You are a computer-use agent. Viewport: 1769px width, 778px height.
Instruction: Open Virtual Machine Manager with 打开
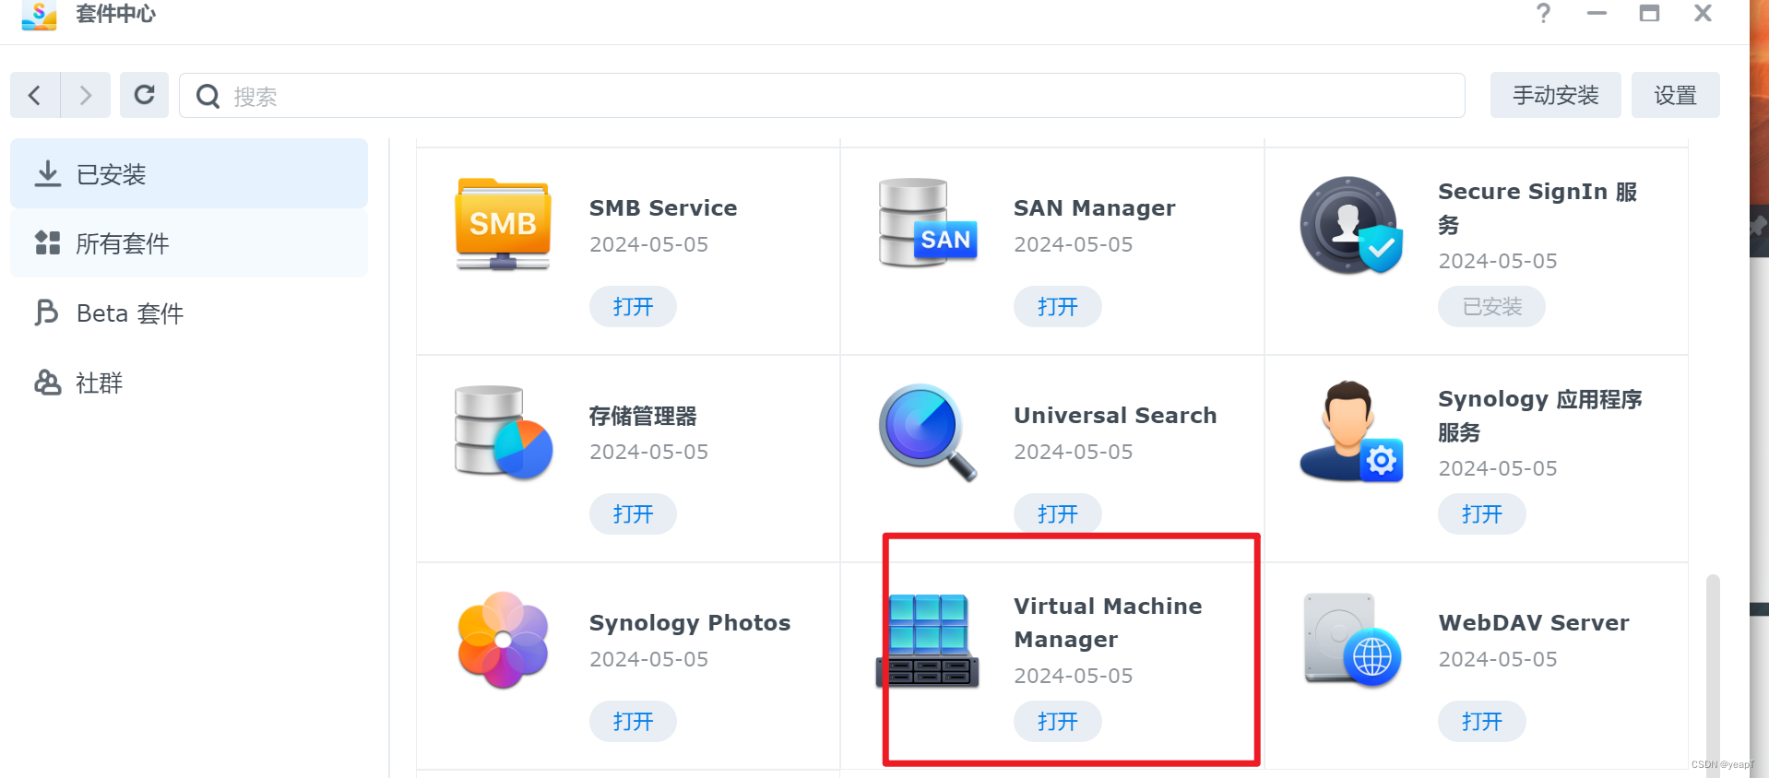point(1057,722)
